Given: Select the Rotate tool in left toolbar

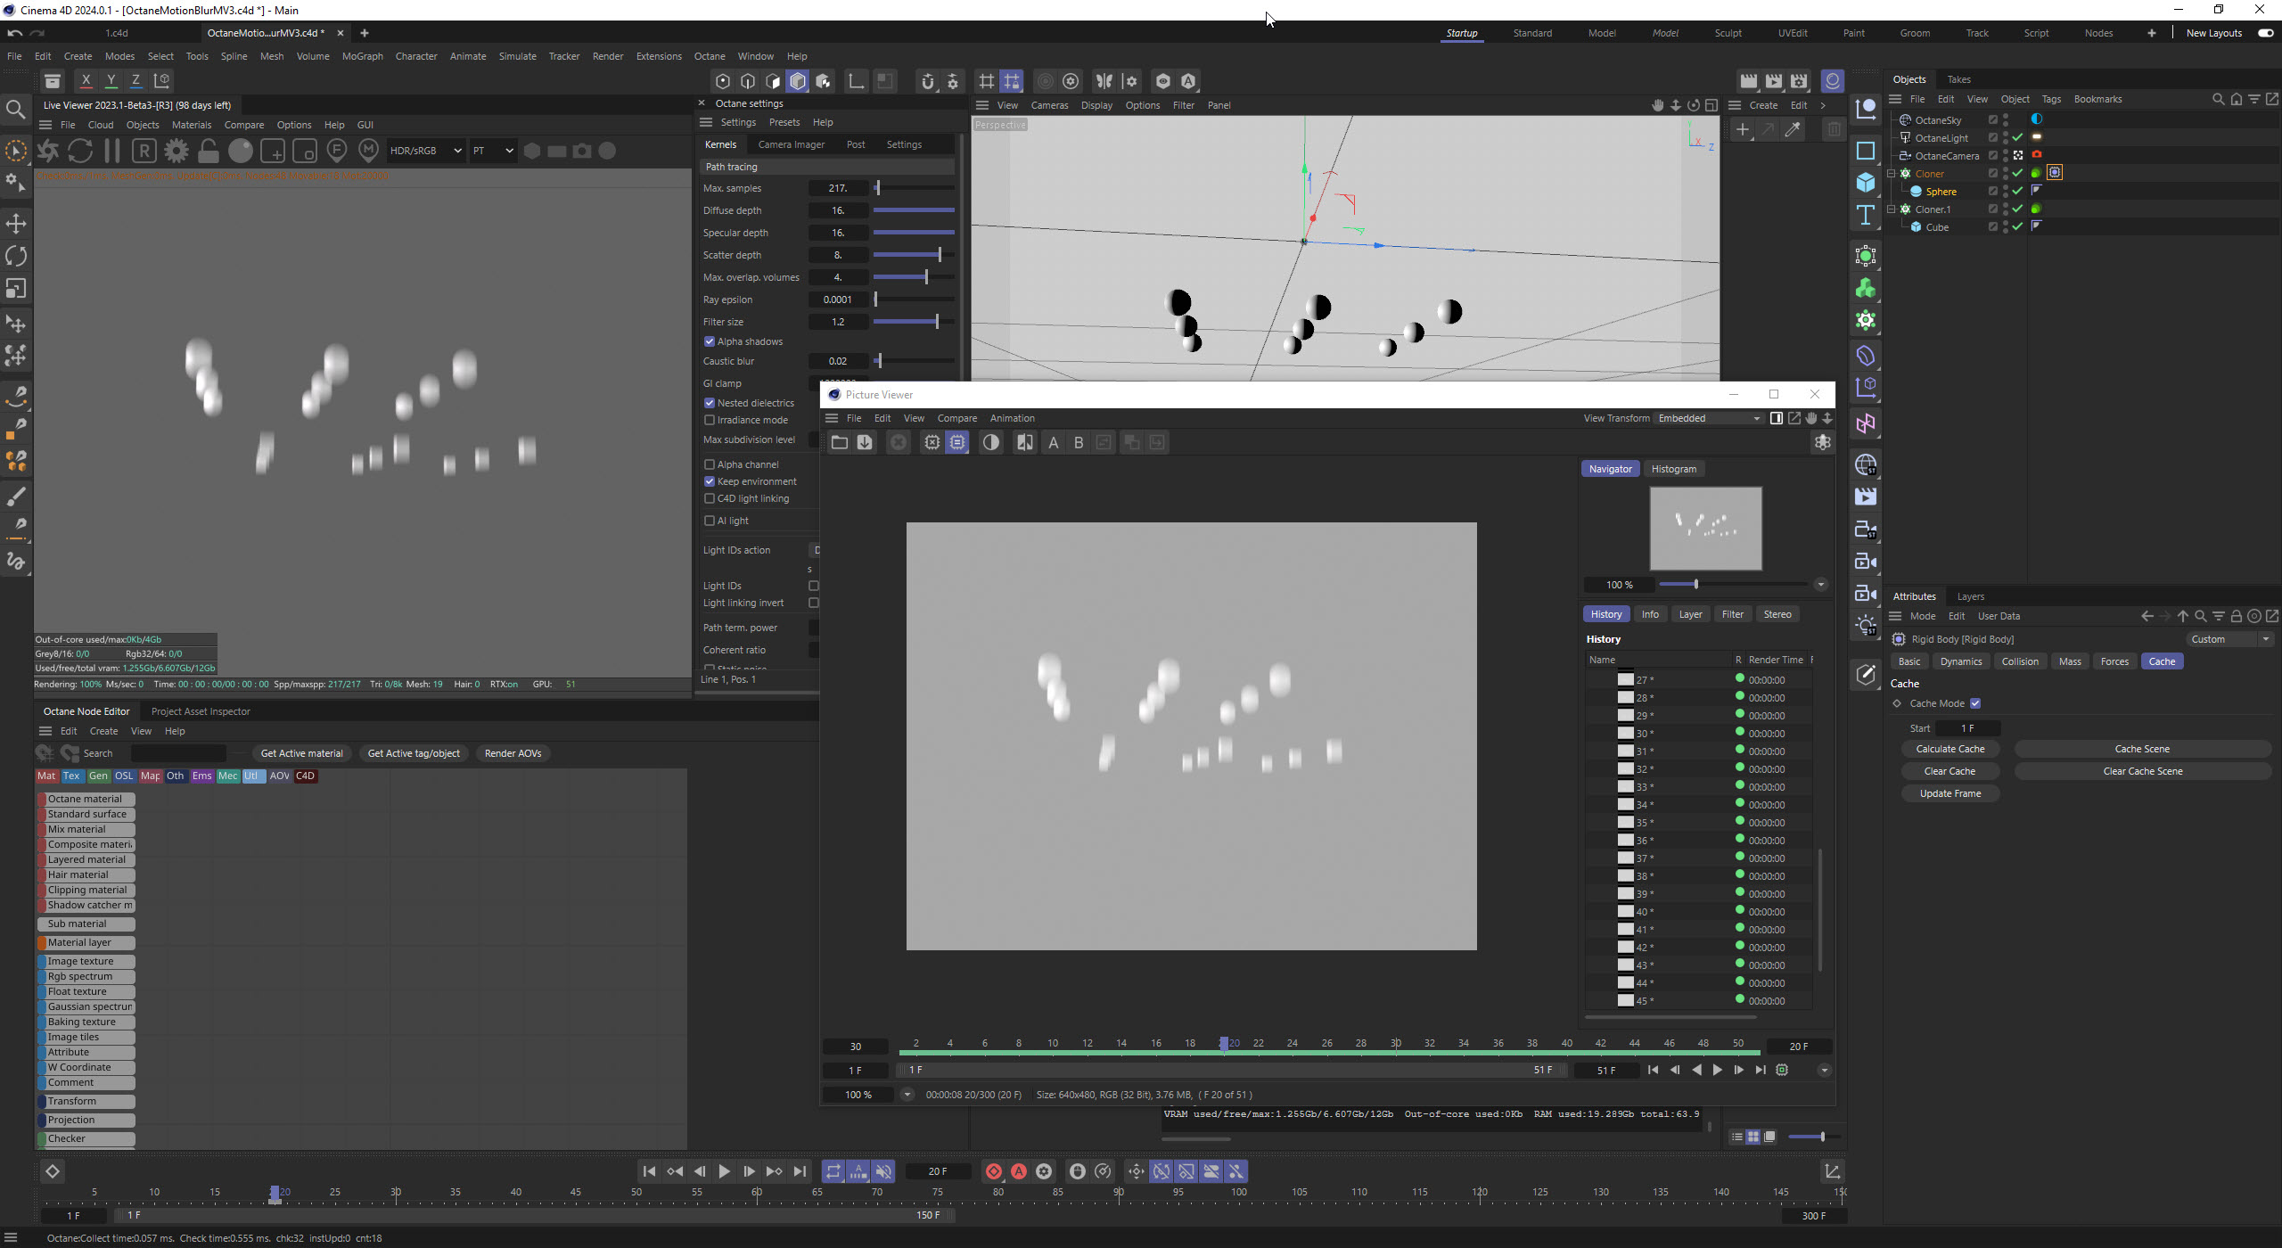Looking at the screenshot, I should [x=16, y=256].
